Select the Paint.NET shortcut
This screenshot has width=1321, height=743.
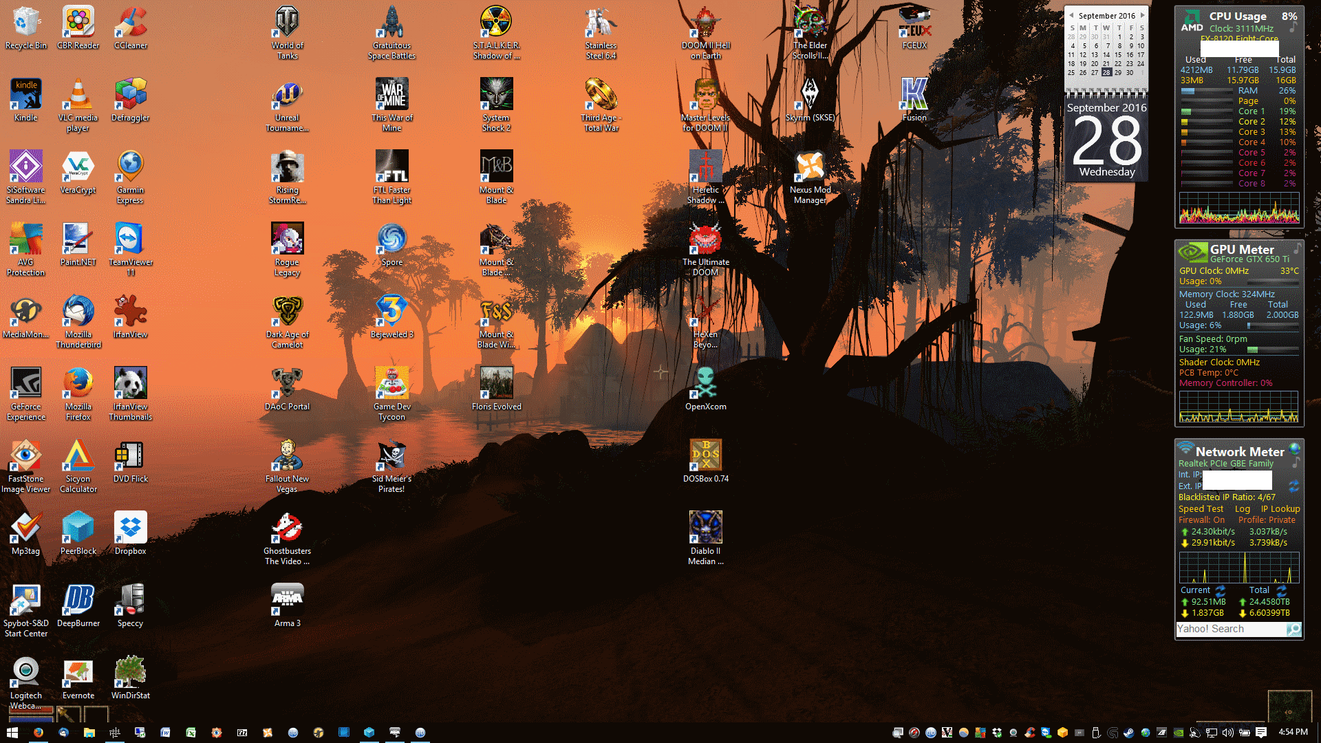[78, 245]
